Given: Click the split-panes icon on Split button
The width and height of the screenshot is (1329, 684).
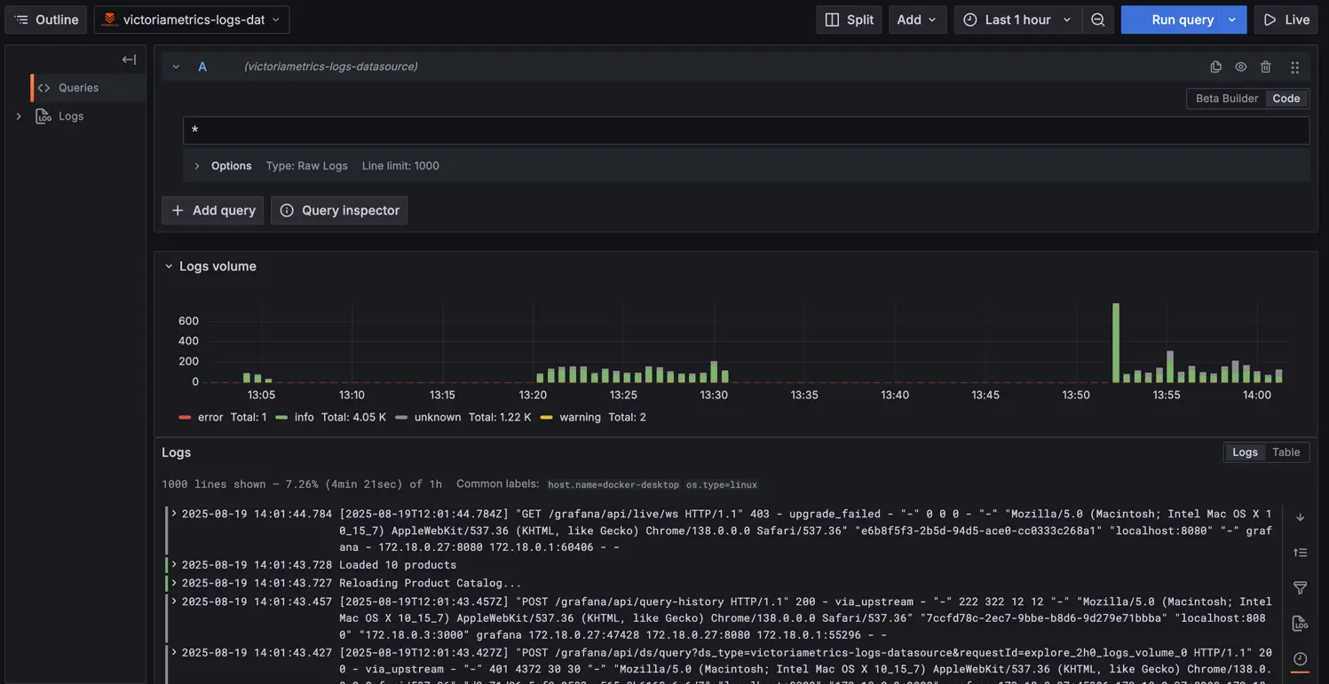Looking at the screenshot, I should (832, 20).
